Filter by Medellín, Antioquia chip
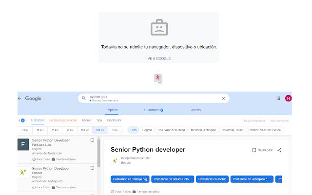 click(203, 130)
